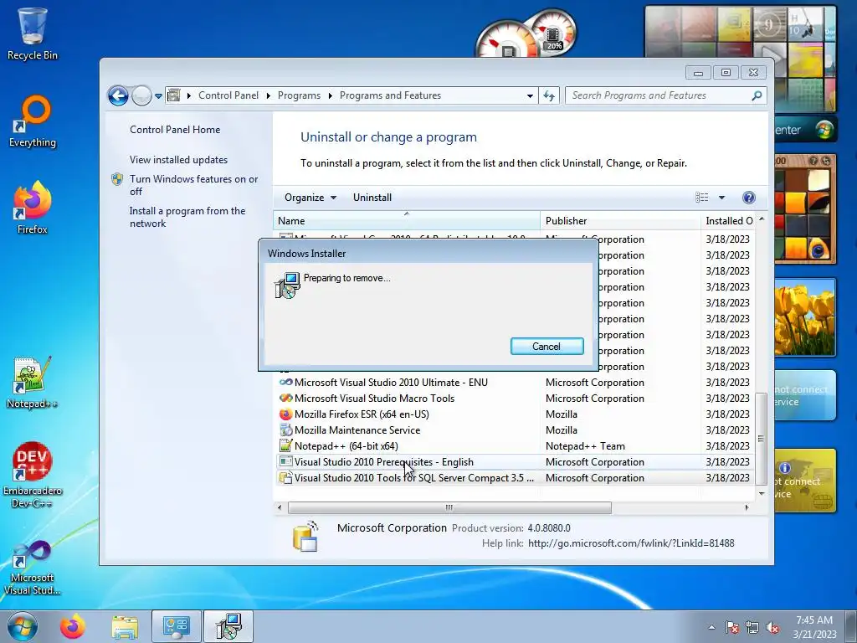
Task: Click the network tray icon
Action: tap(752, 627)
